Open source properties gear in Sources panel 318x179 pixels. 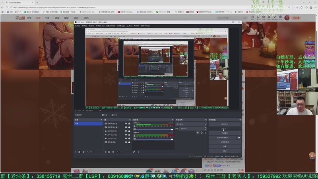click(x=113, y=152)
